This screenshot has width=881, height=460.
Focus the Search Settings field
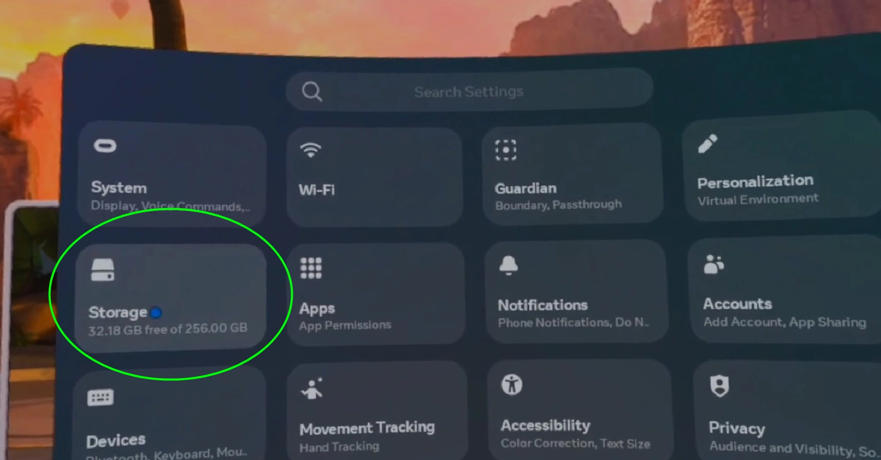469,90
